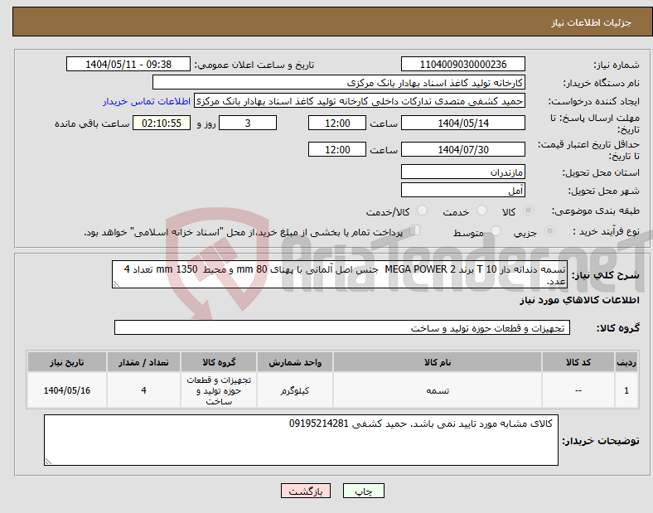
Task: Select the متوسط purchase type radio
Action: [x=496, y=230]
